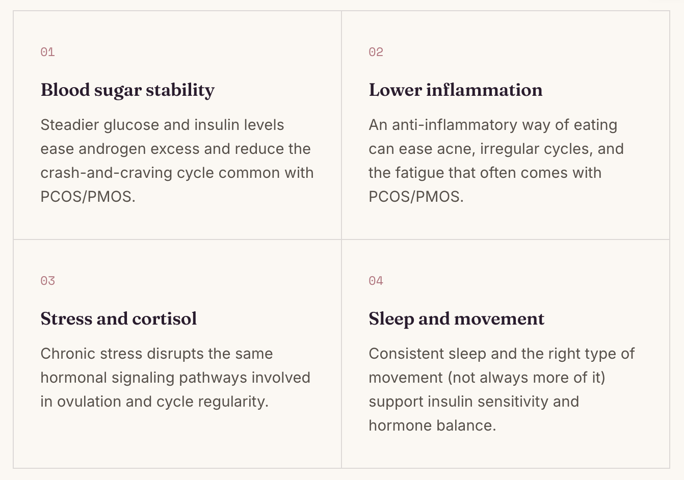
Task: Click the 02 card number
Action: coord(376,52)
